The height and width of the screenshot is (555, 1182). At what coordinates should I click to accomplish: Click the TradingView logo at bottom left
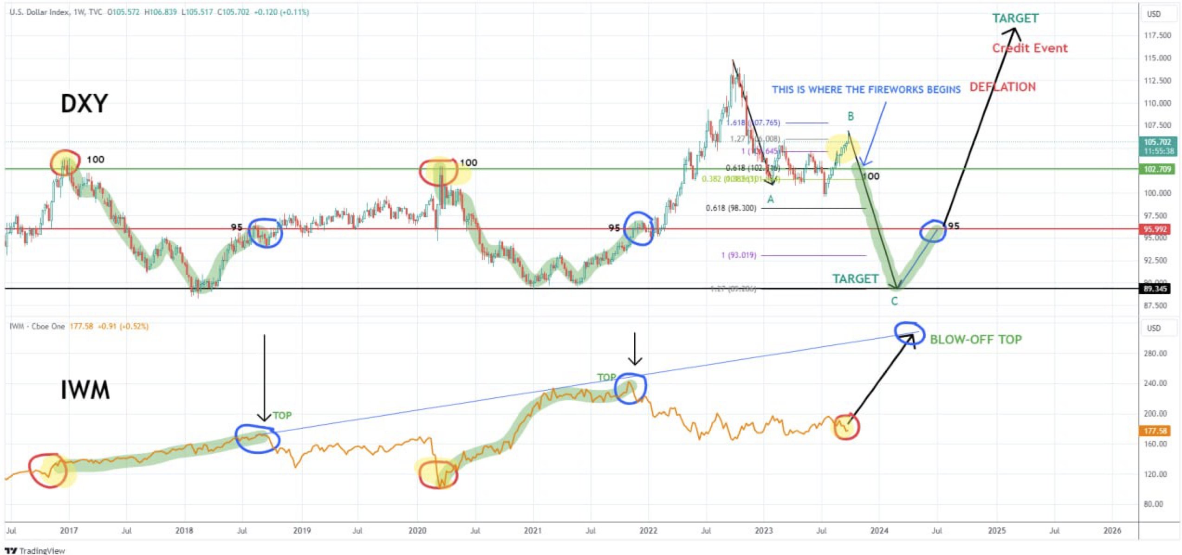click(35, 550)
